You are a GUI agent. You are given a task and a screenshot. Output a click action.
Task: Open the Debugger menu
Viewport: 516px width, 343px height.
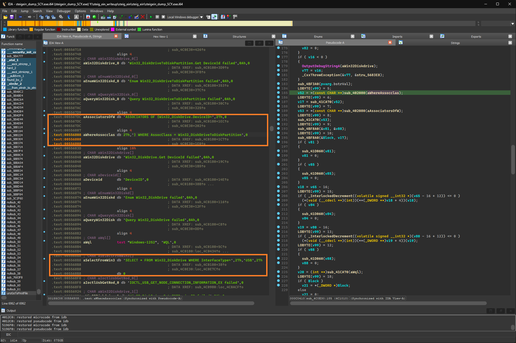64,11
